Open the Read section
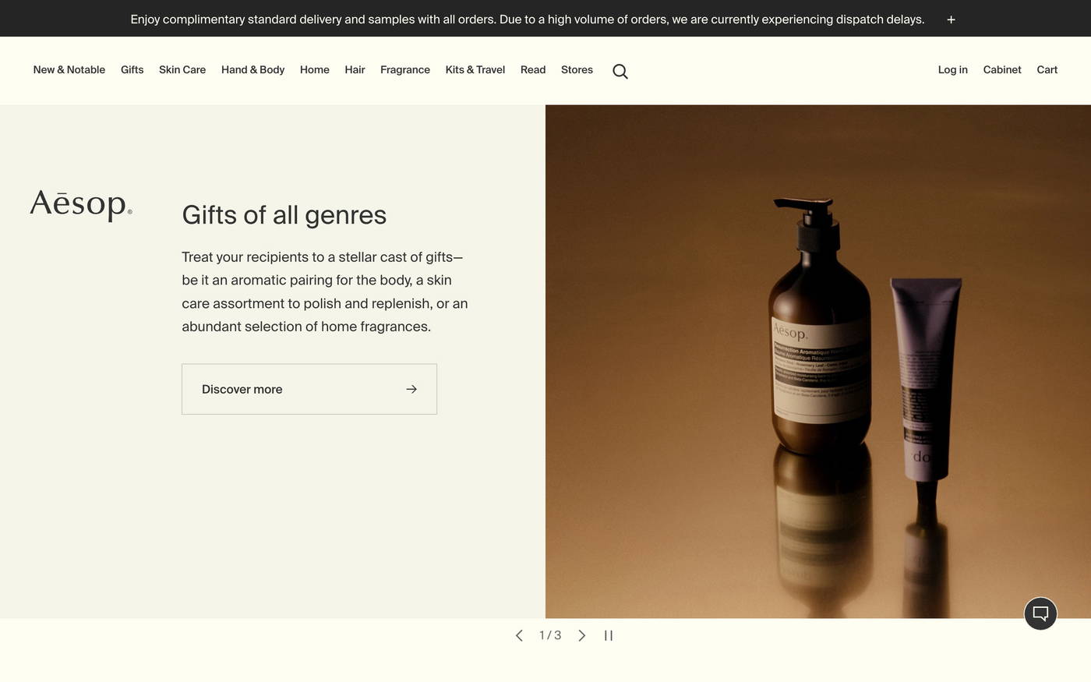This screenshot has height=682, width=1091. pos(532,70)
